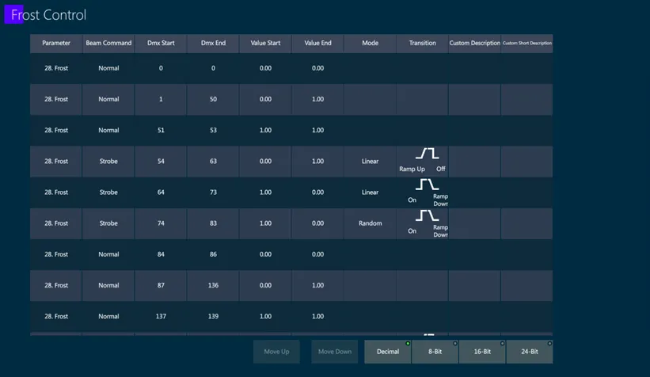Click Strobe beam command in Dmx 54 row
This screenshot has height=377, width=650.
point(108,162)
